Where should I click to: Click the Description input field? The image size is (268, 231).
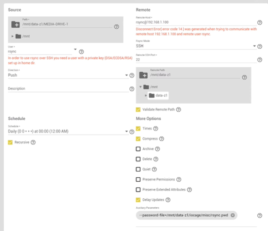click(68, 89)
